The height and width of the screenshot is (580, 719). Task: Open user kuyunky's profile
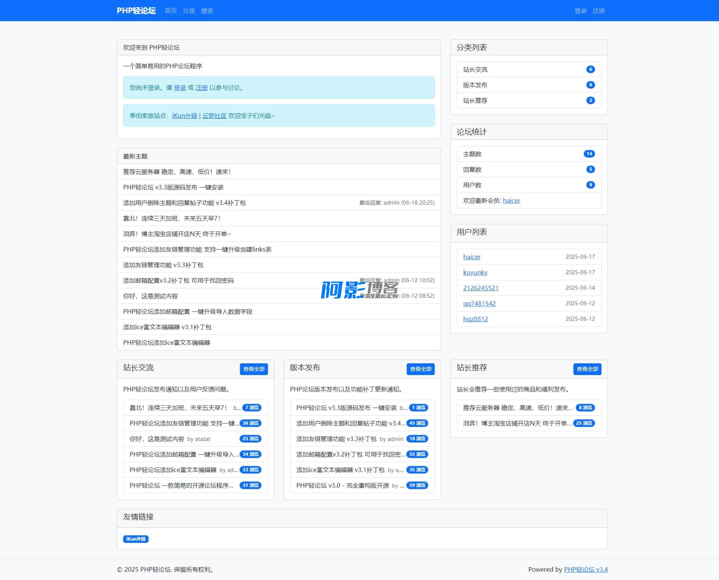[x=475, y=273]
